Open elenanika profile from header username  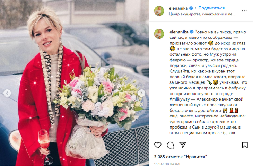click(x=178, y=8)
